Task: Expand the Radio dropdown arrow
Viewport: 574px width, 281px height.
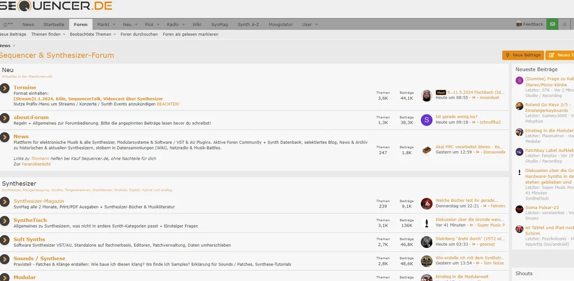Action: pyautogui.click(x=184, y=25)
